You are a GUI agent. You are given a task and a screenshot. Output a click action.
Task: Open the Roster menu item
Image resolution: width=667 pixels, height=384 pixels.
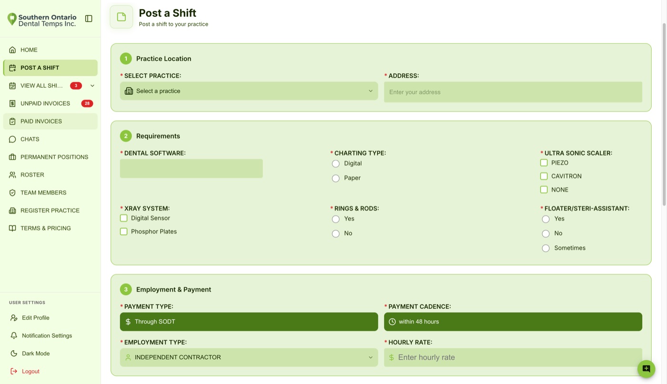[x=50, y=175]
